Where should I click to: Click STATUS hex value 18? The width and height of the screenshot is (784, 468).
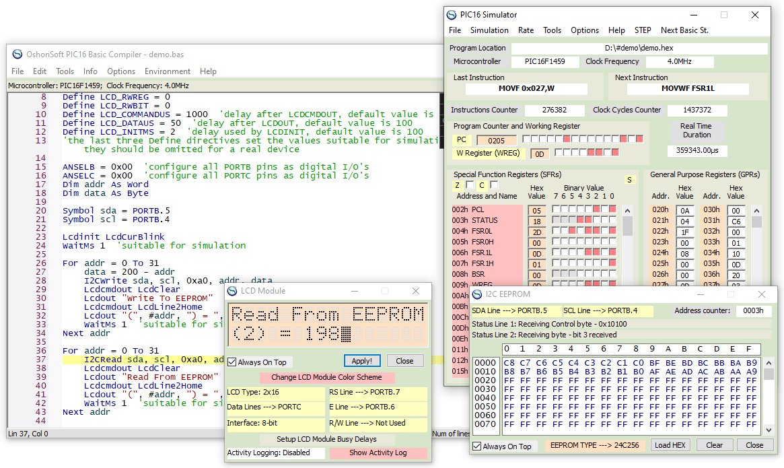point(536,222)
